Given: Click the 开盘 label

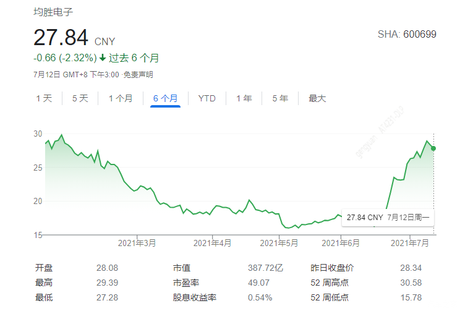Looking at the screenshot, I should point(44,268).
